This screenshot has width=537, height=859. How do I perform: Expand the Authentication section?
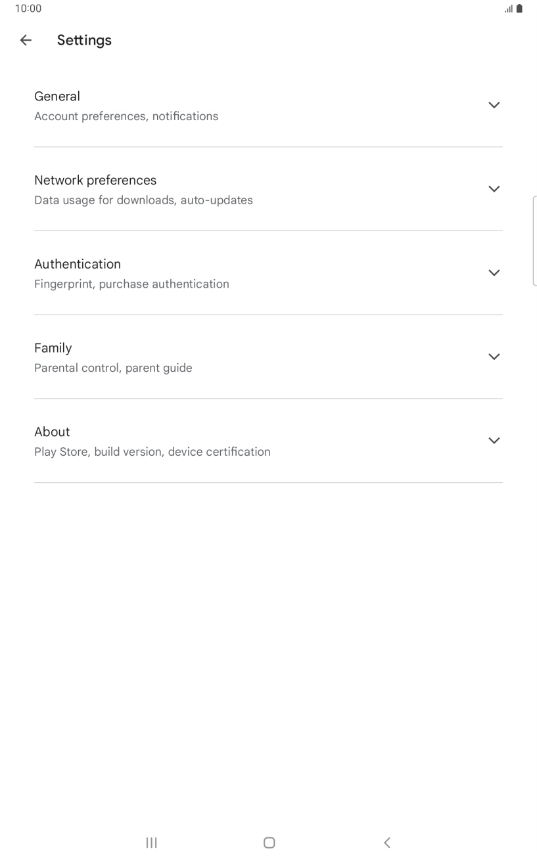point(494,273)
